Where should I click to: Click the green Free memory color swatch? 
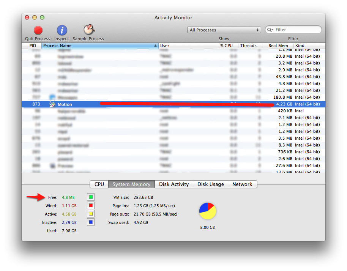91,197
